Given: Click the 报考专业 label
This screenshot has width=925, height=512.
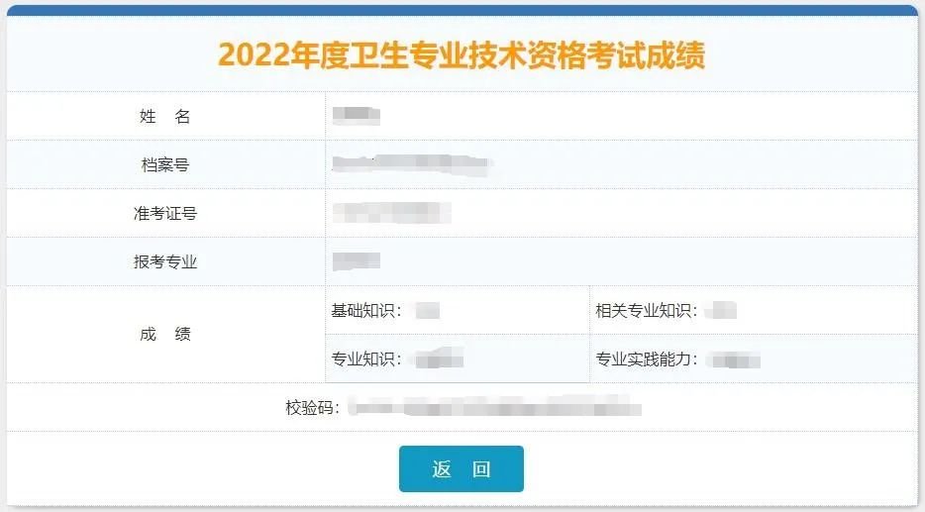Looking at the screenshot, I should pyautogui.click(x=164, y=262).
